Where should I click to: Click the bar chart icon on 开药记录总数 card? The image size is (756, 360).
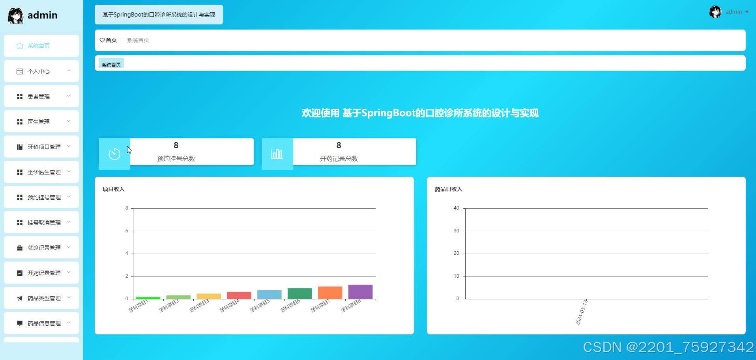[277, 154]
